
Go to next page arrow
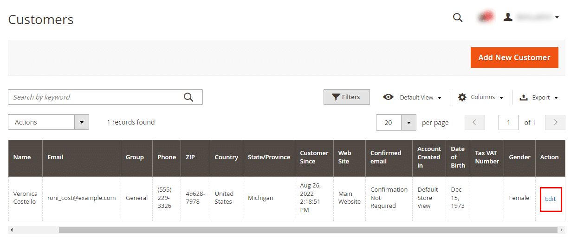pyautogui.click(x=555, y=123)
